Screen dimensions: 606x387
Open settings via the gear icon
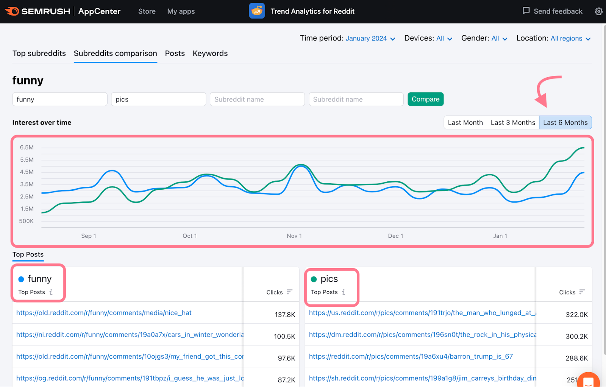click(598, 11)
